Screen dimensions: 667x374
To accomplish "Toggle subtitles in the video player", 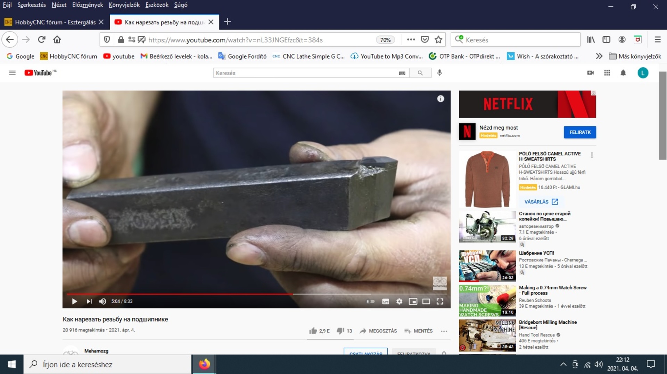I will (x=386, y=301).
